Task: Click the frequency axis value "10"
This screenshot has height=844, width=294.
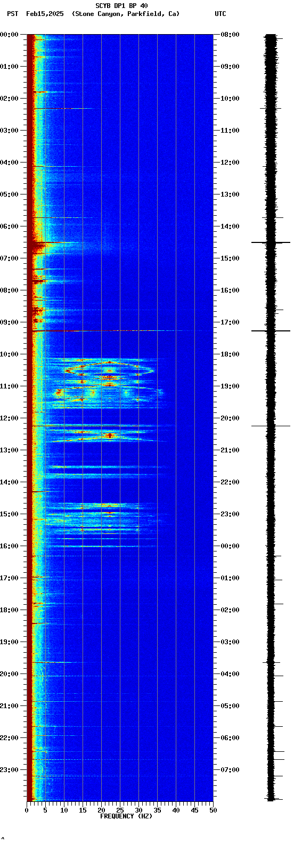Action: point(64,810)
